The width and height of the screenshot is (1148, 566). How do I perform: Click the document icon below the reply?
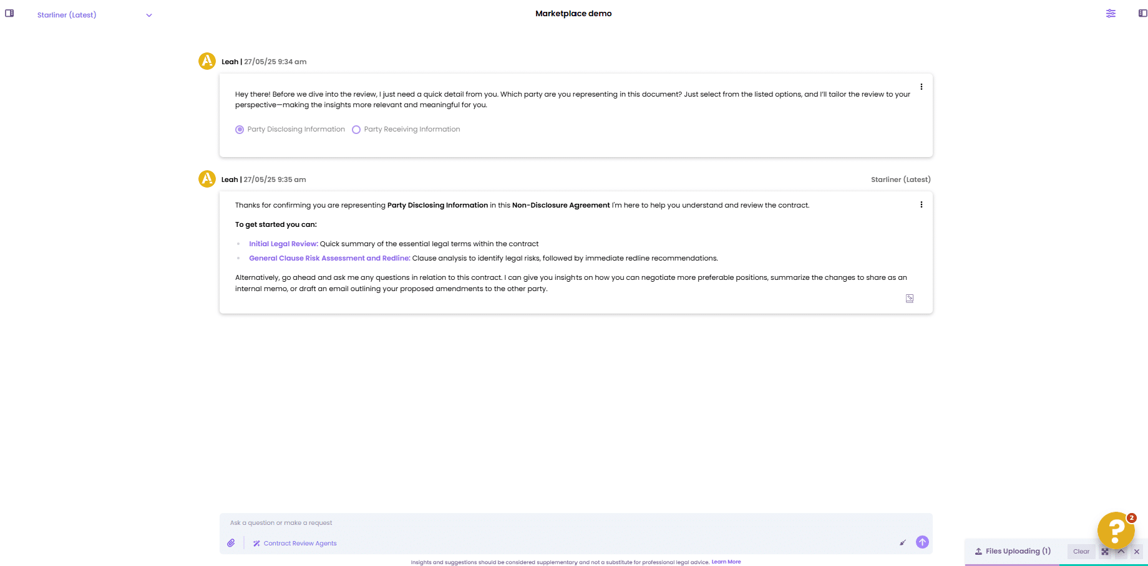(x=910, y=299)
